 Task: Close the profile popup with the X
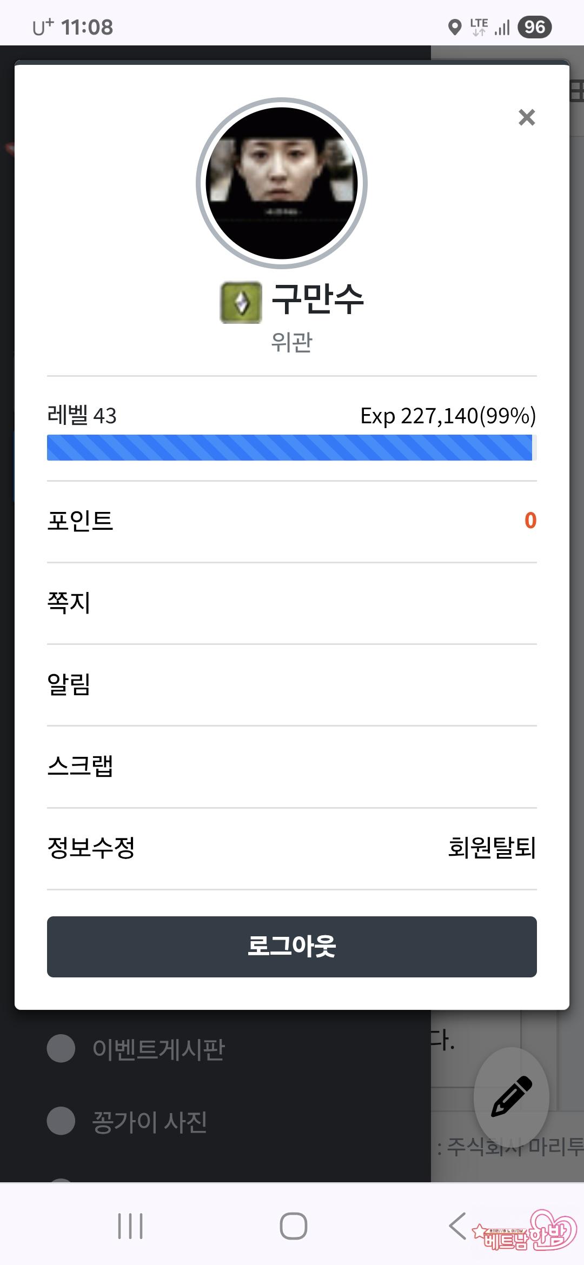(527, 117)
